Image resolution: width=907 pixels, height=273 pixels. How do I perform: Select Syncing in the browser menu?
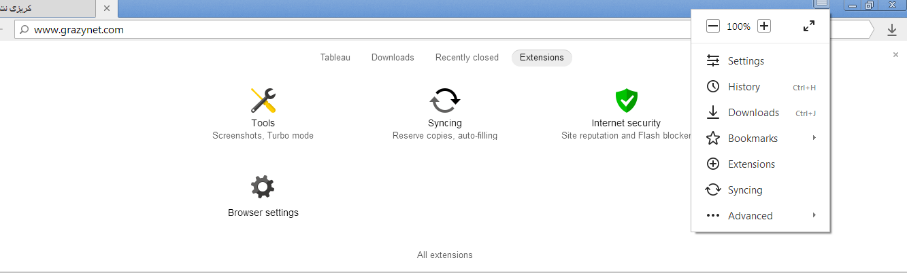(x=745, y=190)
